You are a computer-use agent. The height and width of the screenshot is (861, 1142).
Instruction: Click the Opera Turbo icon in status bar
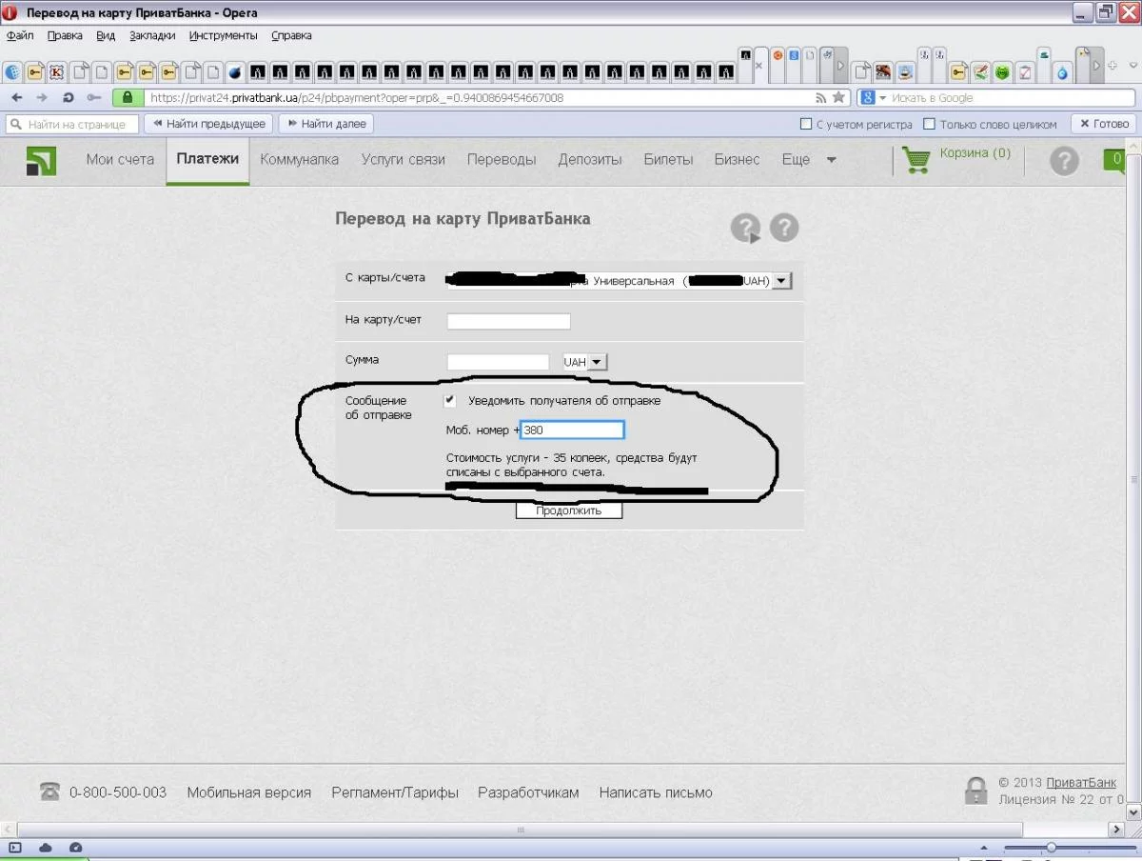click(x=76, y=847)
